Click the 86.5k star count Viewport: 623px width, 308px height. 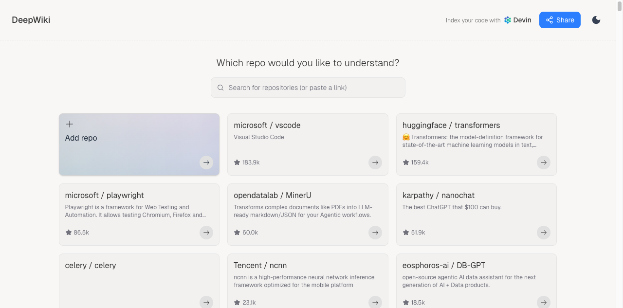pos(81,233)
